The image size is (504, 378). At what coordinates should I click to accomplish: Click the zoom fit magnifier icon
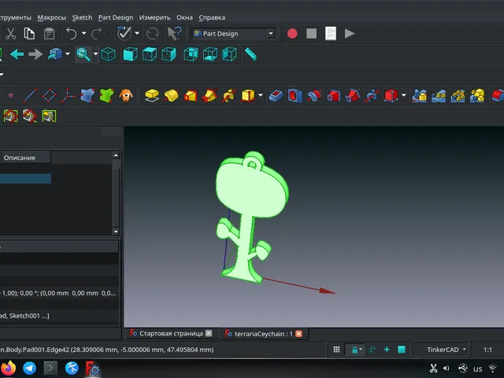click(x=83, y=54)
